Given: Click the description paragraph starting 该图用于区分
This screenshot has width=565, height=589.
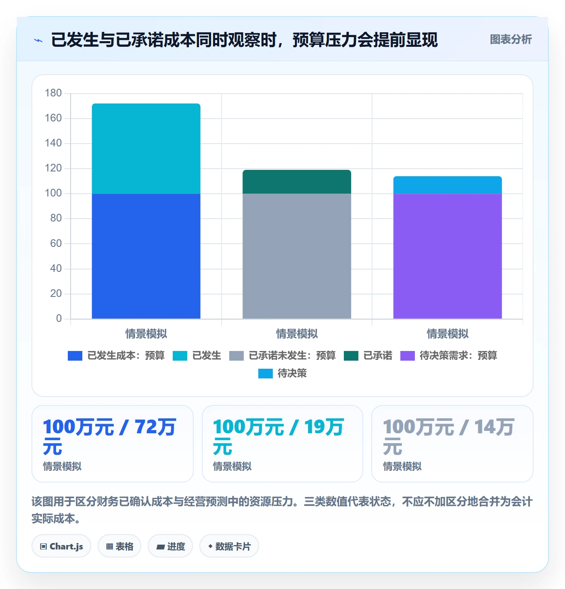Looking at the screenshot, I should pos(282,510).
